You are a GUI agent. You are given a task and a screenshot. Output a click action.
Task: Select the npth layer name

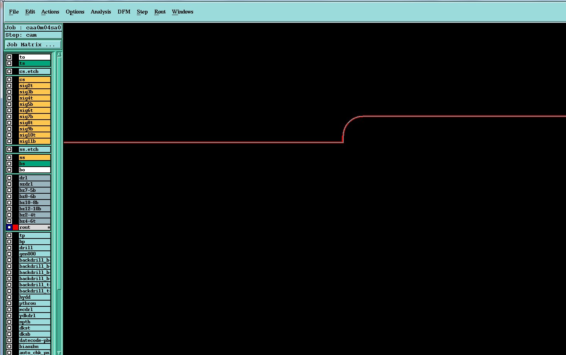click(x=35, y=322)
